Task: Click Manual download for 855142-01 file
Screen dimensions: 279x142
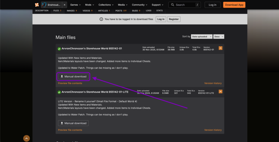Action: [73, 76]
